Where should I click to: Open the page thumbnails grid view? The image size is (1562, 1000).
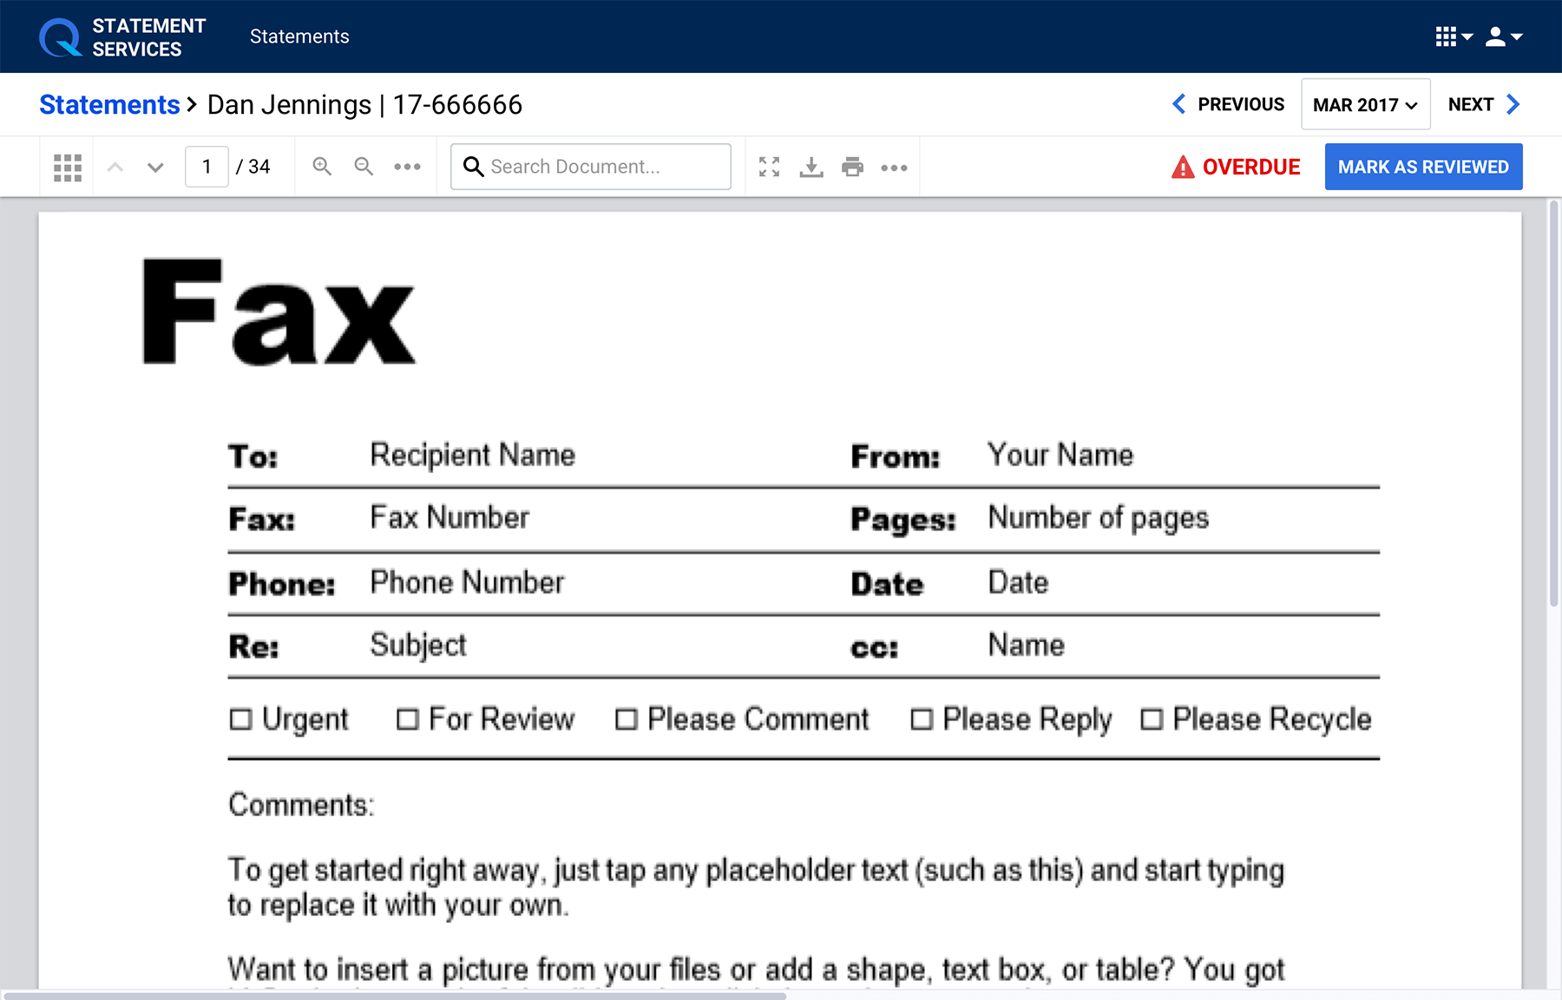coord(68,167)
